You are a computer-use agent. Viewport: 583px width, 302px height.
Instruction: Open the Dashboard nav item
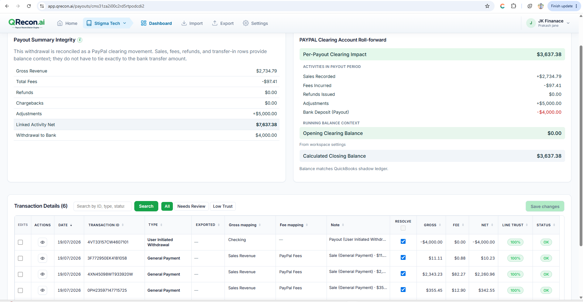156,23
